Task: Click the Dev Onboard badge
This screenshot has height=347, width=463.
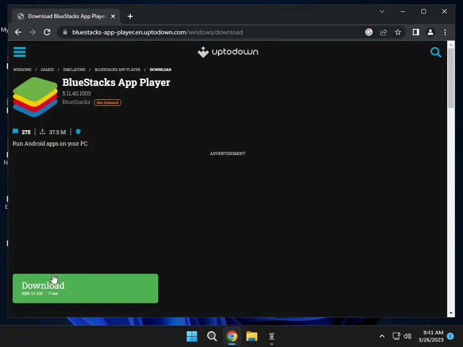Action: [108, 103]
